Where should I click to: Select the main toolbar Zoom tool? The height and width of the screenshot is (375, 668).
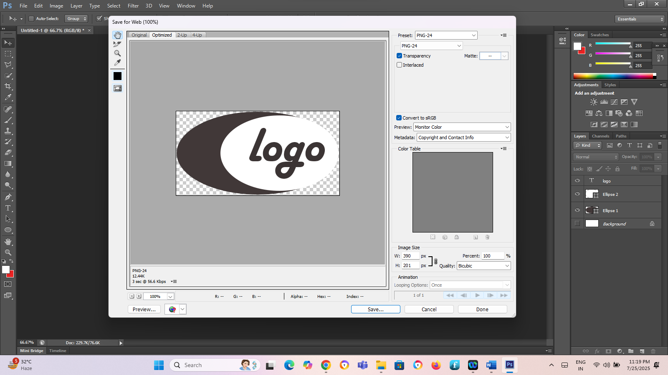(8, 252)
